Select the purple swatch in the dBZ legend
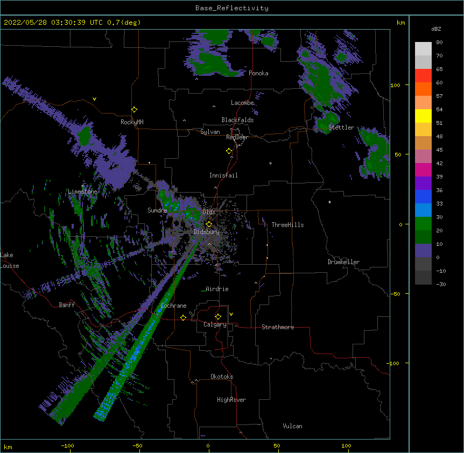 click(x=423, y=183)
